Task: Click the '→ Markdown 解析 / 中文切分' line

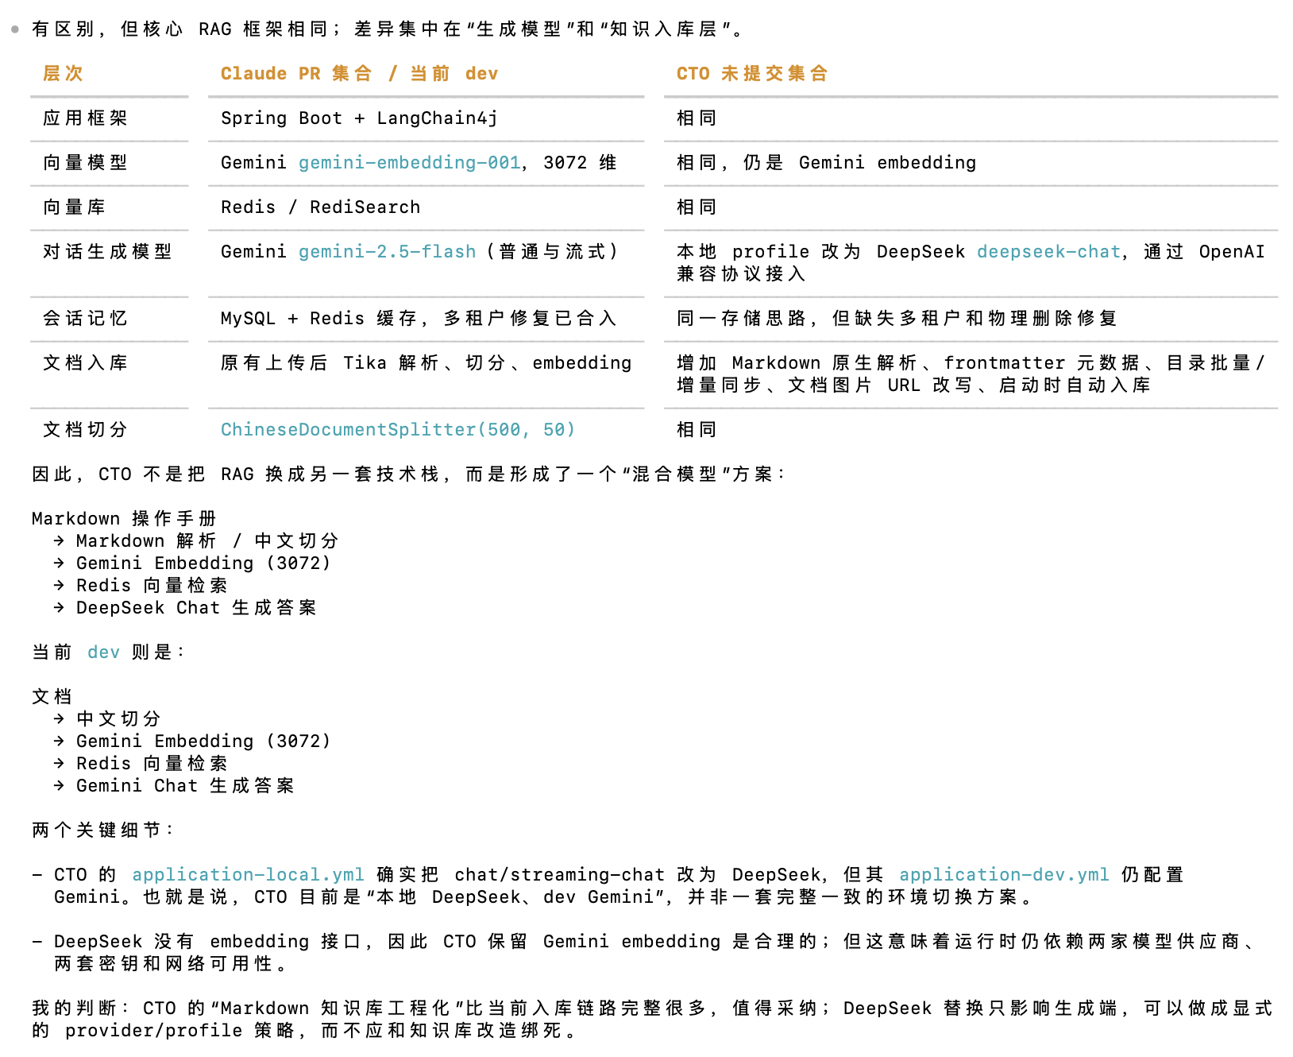Action: click(x=195, y=541)
